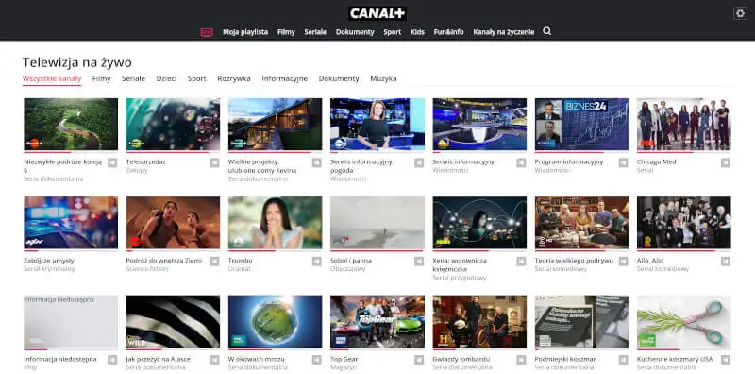Click the rewind icon next to Telesprzedaż

215,162
